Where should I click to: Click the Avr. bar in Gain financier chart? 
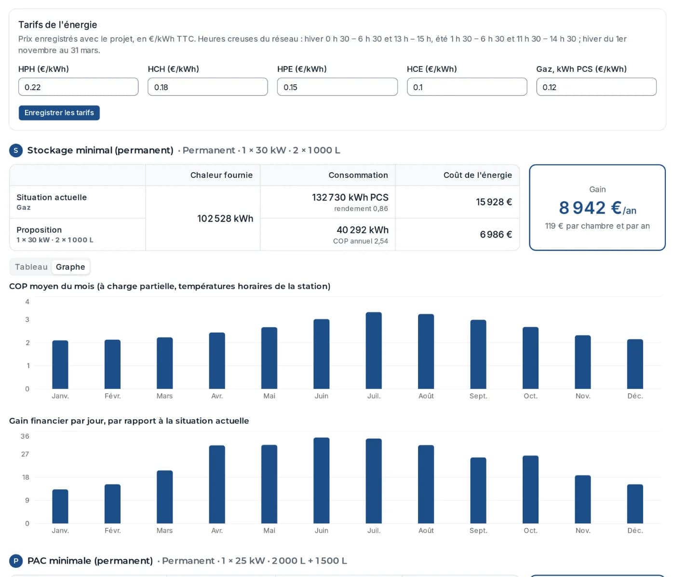(x=217, y=484)
